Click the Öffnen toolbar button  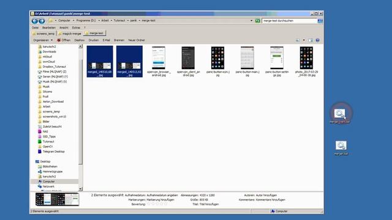(x=64, y=40)
